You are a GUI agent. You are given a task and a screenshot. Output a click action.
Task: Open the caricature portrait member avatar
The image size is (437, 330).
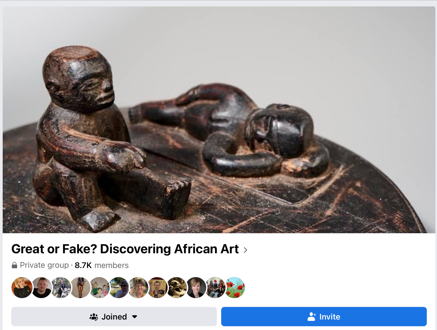157,288
